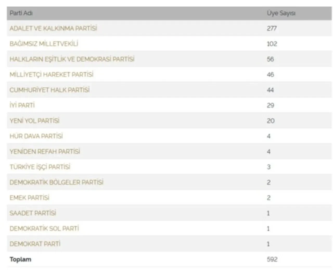
Task: Select HALKLARIN EŞİTLİK VE DEMOKRASİ PARTİSİ
Action: (72, 59)
